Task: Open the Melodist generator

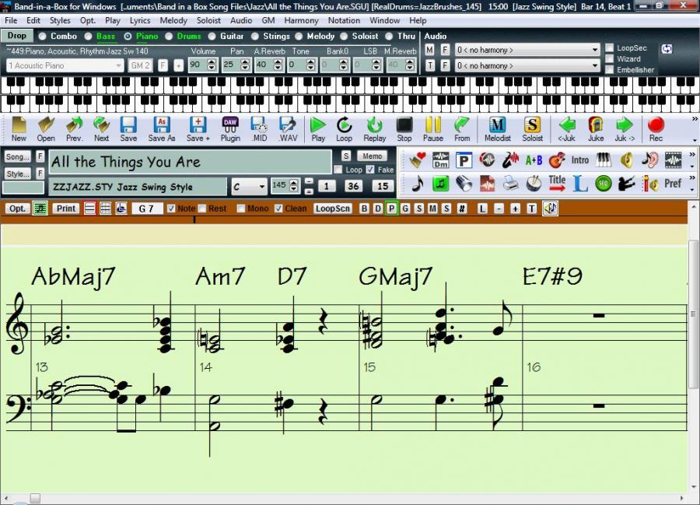Action: (x=497, y=129)
